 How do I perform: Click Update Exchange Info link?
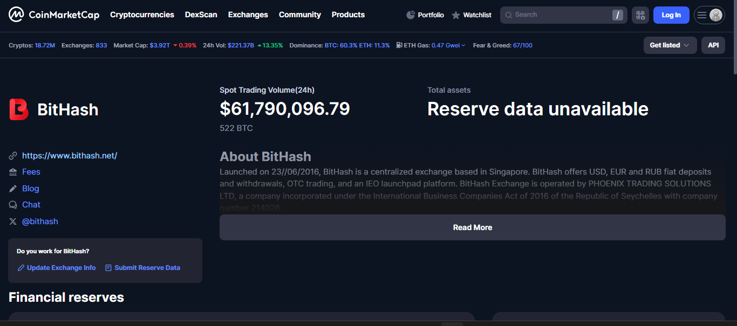(62, 268)
